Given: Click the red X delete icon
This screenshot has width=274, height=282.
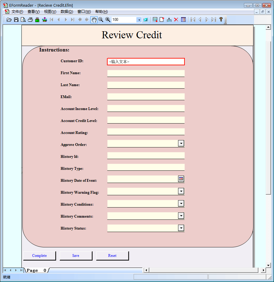Looking at the screenshot, I should click(176, 20).
